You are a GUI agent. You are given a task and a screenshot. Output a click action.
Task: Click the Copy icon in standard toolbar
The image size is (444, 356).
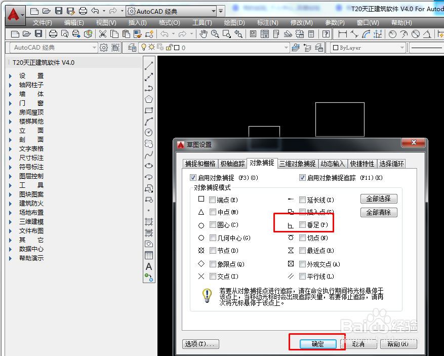(114, 34)
